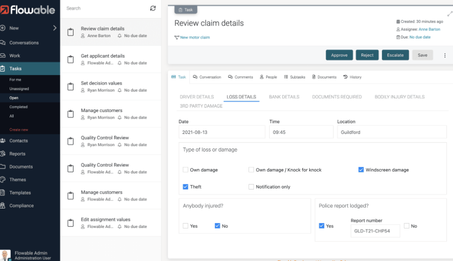Follow the New motor claim link
This screenshot has height=261, width=453.
coord(195,37)
